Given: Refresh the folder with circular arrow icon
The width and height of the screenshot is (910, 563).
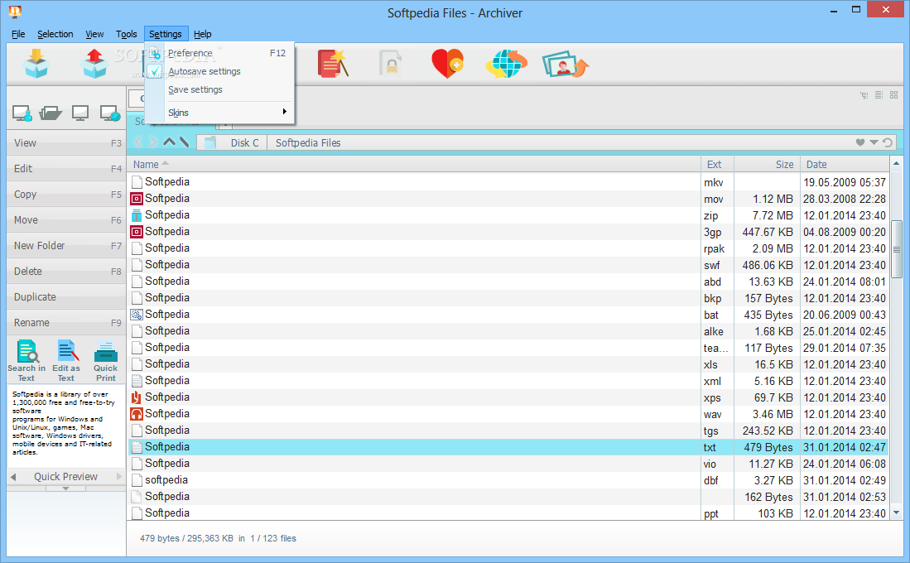Looking at the screenshot, I should pos(888,142).
